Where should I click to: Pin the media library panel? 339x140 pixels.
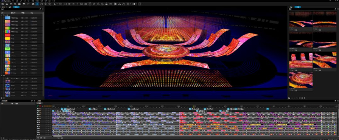(x=40, y=9)
